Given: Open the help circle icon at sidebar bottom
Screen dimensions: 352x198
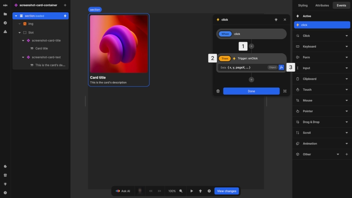Looking at the screenshot, I should pyautogui.click(x=5, y=193).
